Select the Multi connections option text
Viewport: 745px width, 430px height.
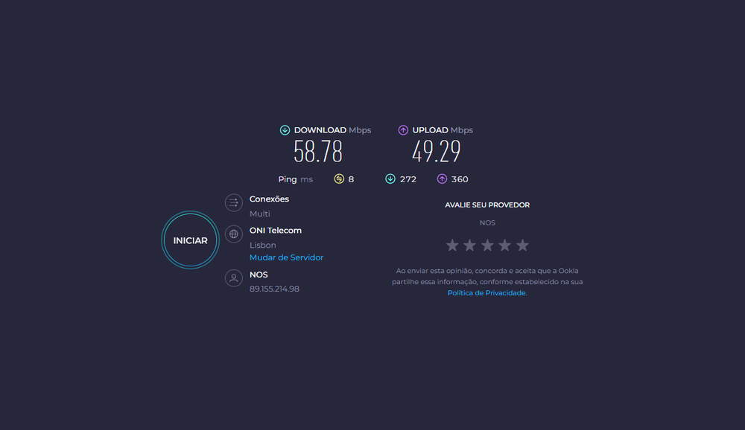click(259, 214)
